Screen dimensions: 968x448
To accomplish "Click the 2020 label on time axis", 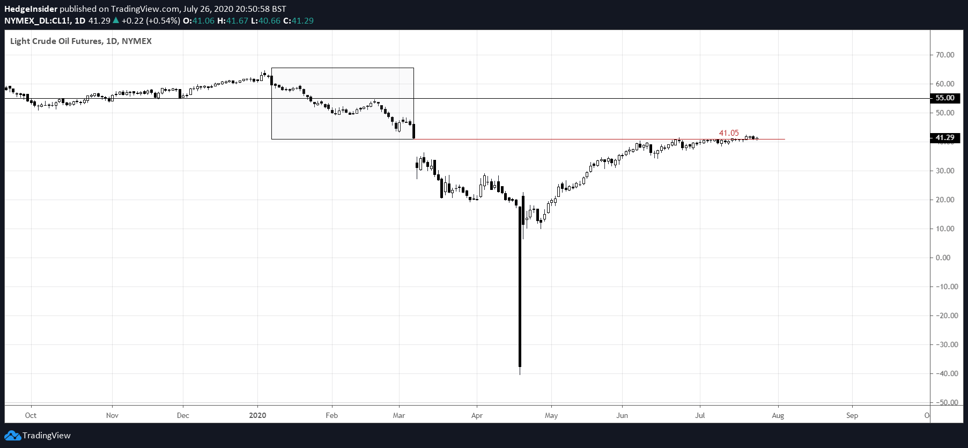I will pos(258,415).
